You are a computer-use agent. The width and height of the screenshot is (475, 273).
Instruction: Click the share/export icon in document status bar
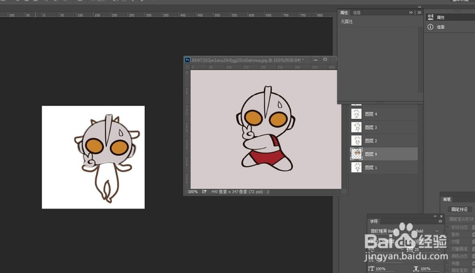click(x=204, y=191)
